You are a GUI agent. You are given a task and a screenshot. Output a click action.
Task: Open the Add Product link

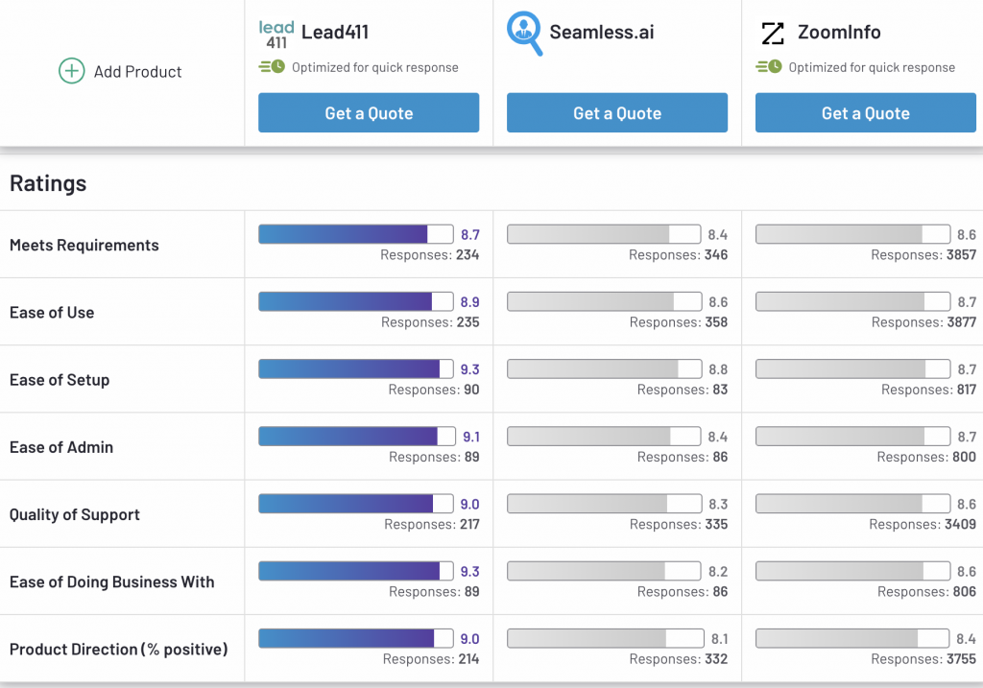(x=137, y=72)
